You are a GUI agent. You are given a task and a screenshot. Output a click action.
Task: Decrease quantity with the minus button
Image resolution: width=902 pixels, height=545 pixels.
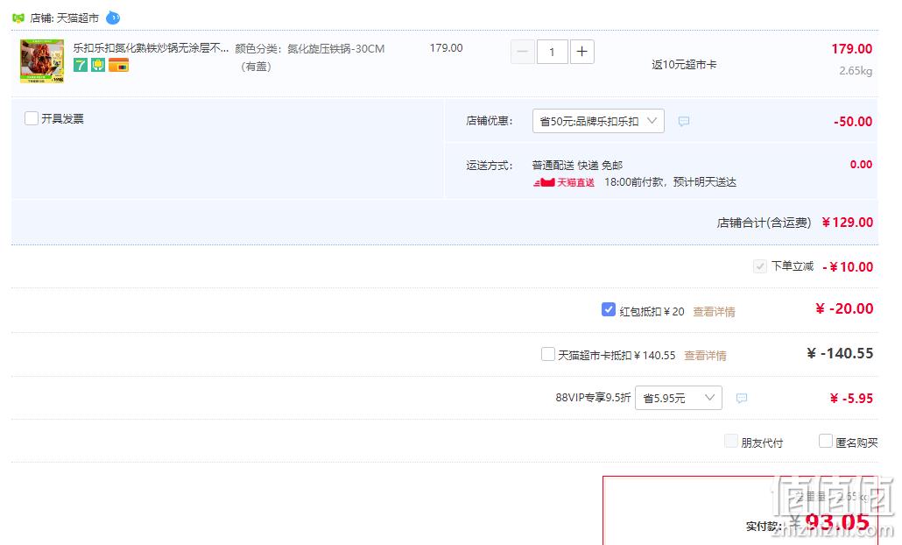(x=522, y=52)
